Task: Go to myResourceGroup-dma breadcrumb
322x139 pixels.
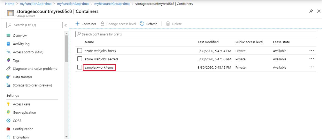Action: point(112,4)
